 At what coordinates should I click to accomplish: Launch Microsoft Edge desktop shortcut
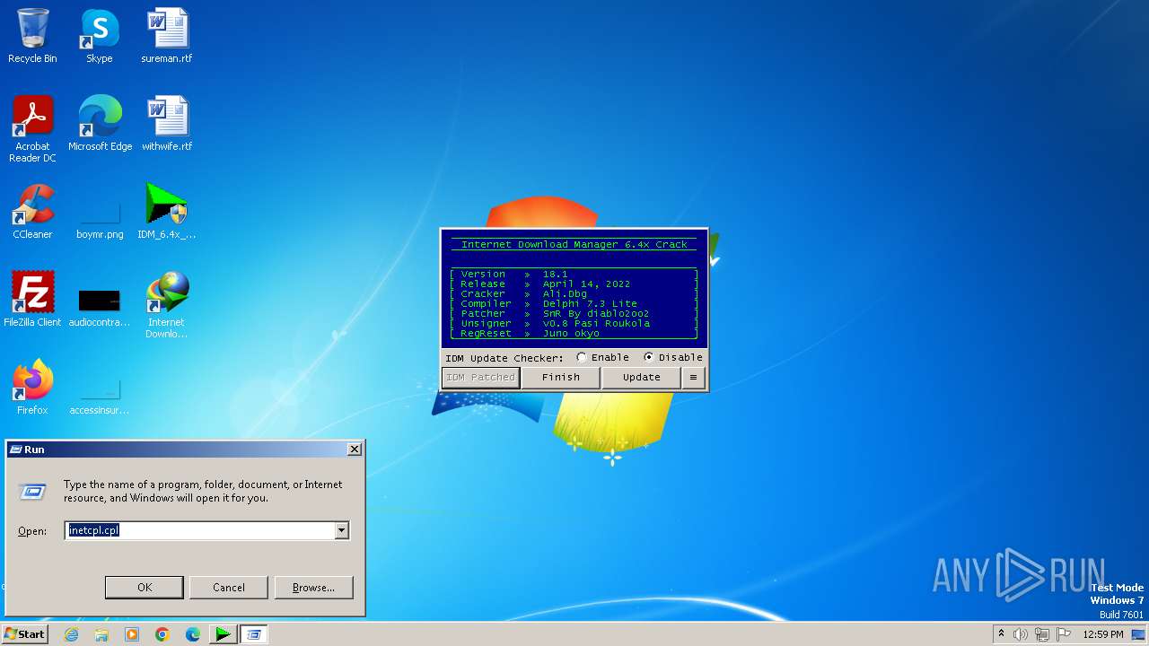[100, 124]
